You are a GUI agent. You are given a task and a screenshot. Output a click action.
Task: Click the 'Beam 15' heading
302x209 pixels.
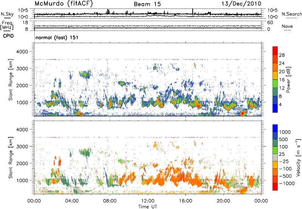tap(147, 4)
